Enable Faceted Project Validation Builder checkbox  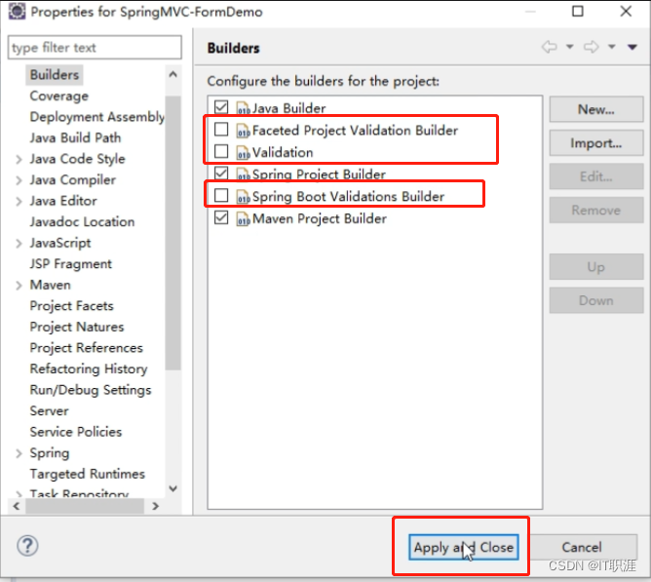point(221,130)
